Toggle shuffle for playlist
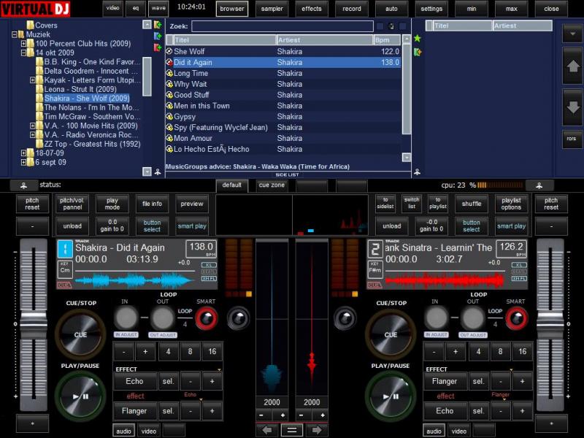Screen dimensions: 584x438 472,204
